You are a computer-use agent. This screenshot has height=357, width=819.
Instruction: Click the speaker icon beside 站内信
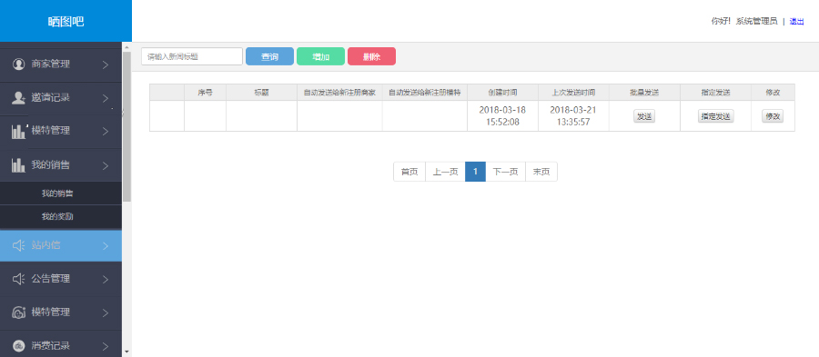(x=18, y=245)
